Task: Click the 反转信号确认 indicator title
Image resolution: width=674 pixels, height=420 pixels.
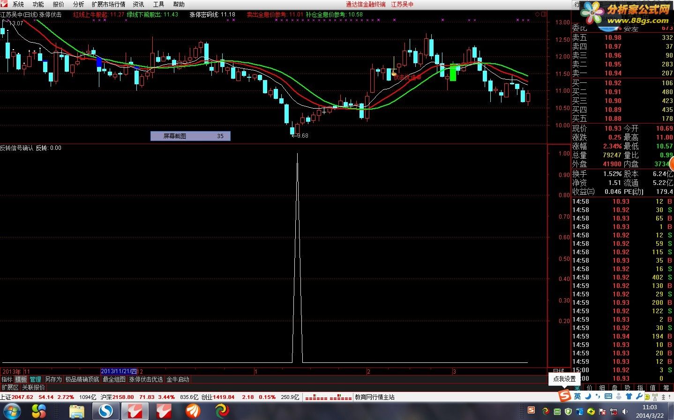Action: tap(17, 148)
